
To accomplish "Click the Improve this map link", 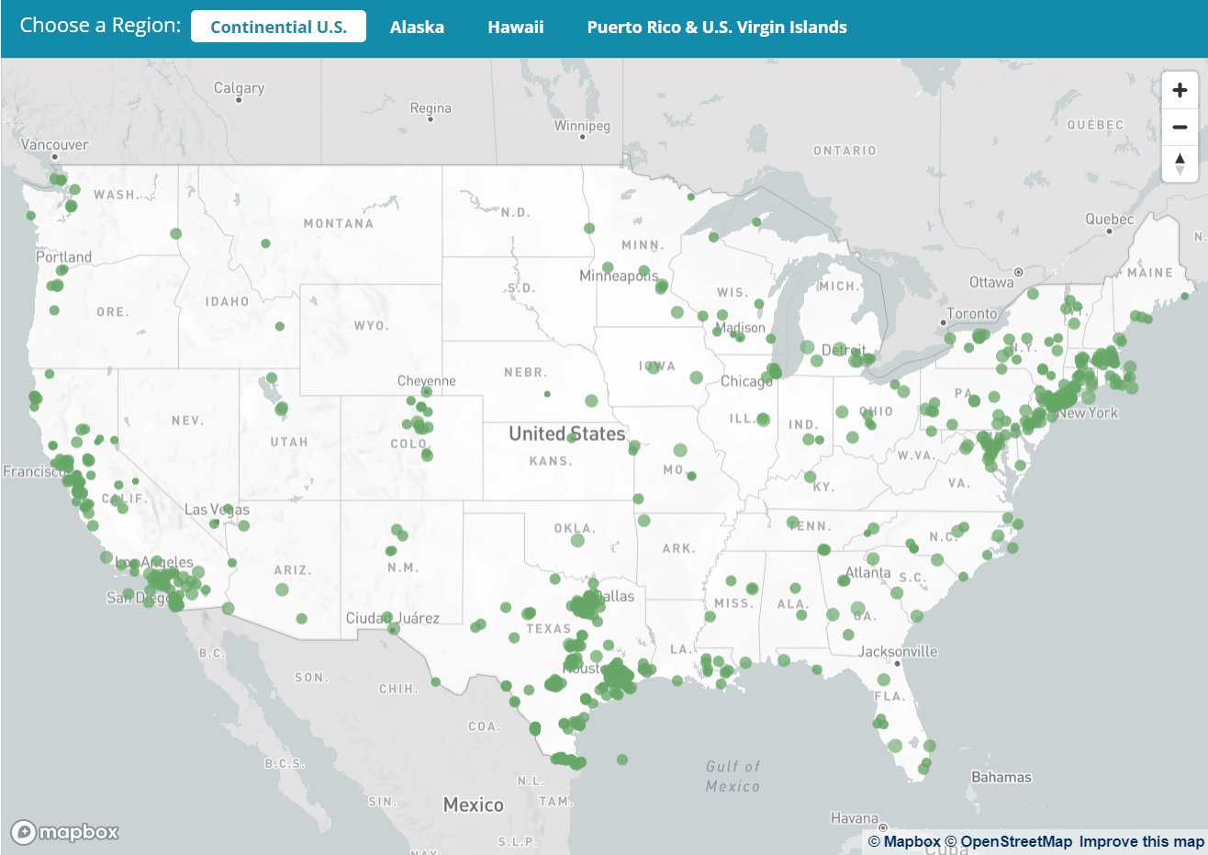I will (x=1141, y=841).
